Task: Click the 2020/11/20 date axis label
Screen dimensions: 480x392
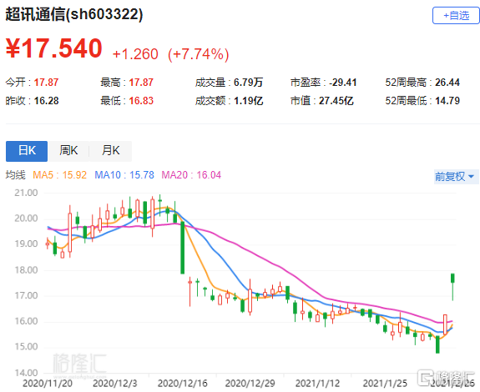Action: click(48, 384)
